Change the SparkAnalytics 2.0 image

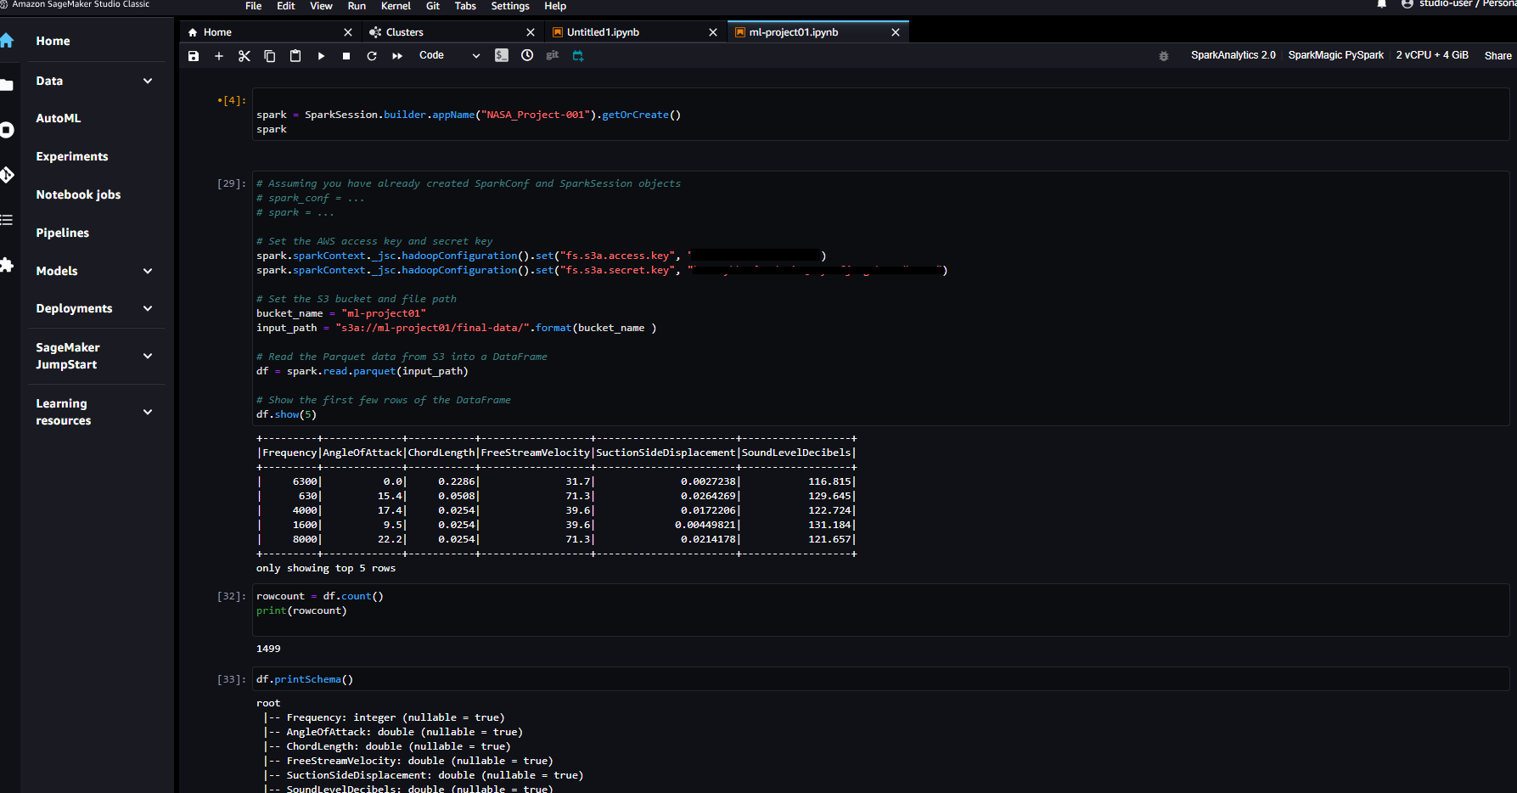click(x=1233, y=55)
